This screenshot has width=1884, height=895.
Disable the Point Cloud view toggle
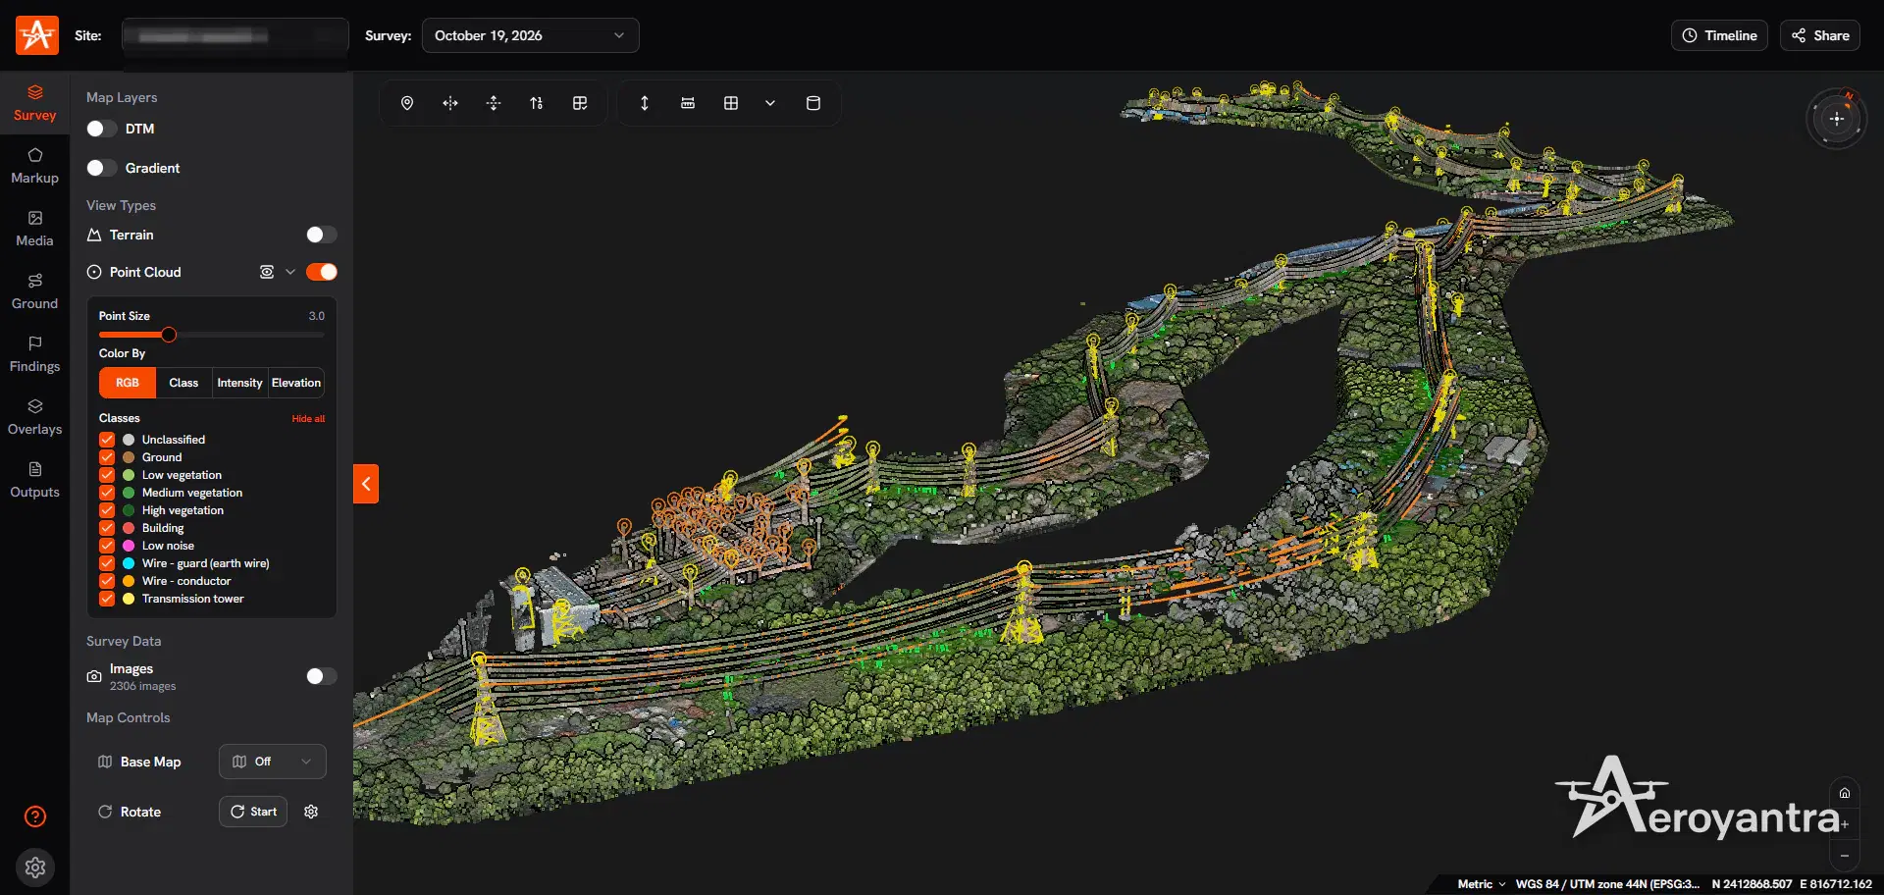321,272
